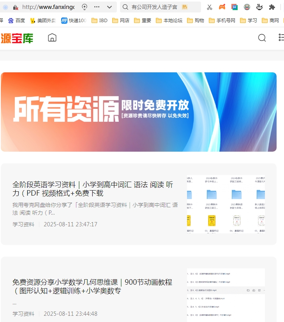
Task: Open the site list menu icon
Action: tap(281, 38)
